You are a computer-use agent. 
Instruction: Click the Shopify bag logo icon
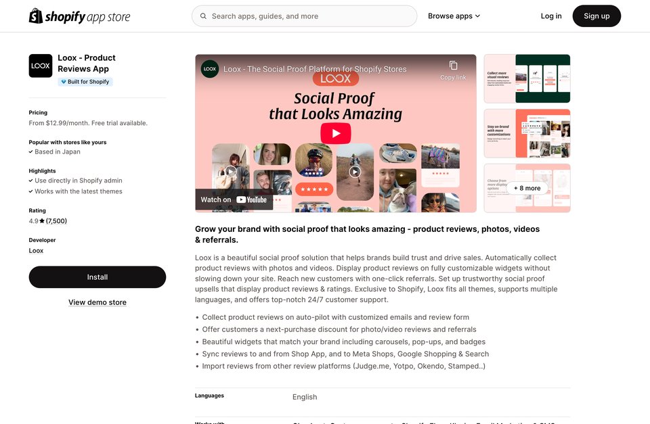36,16
